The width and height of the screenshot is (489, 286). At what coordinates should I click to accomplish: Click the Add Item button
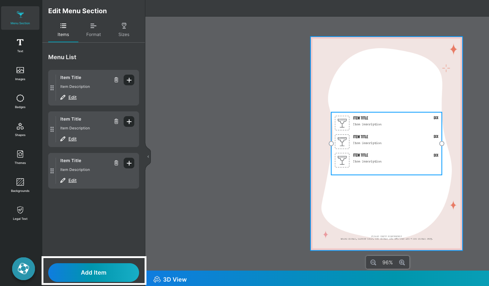point(93,272)
